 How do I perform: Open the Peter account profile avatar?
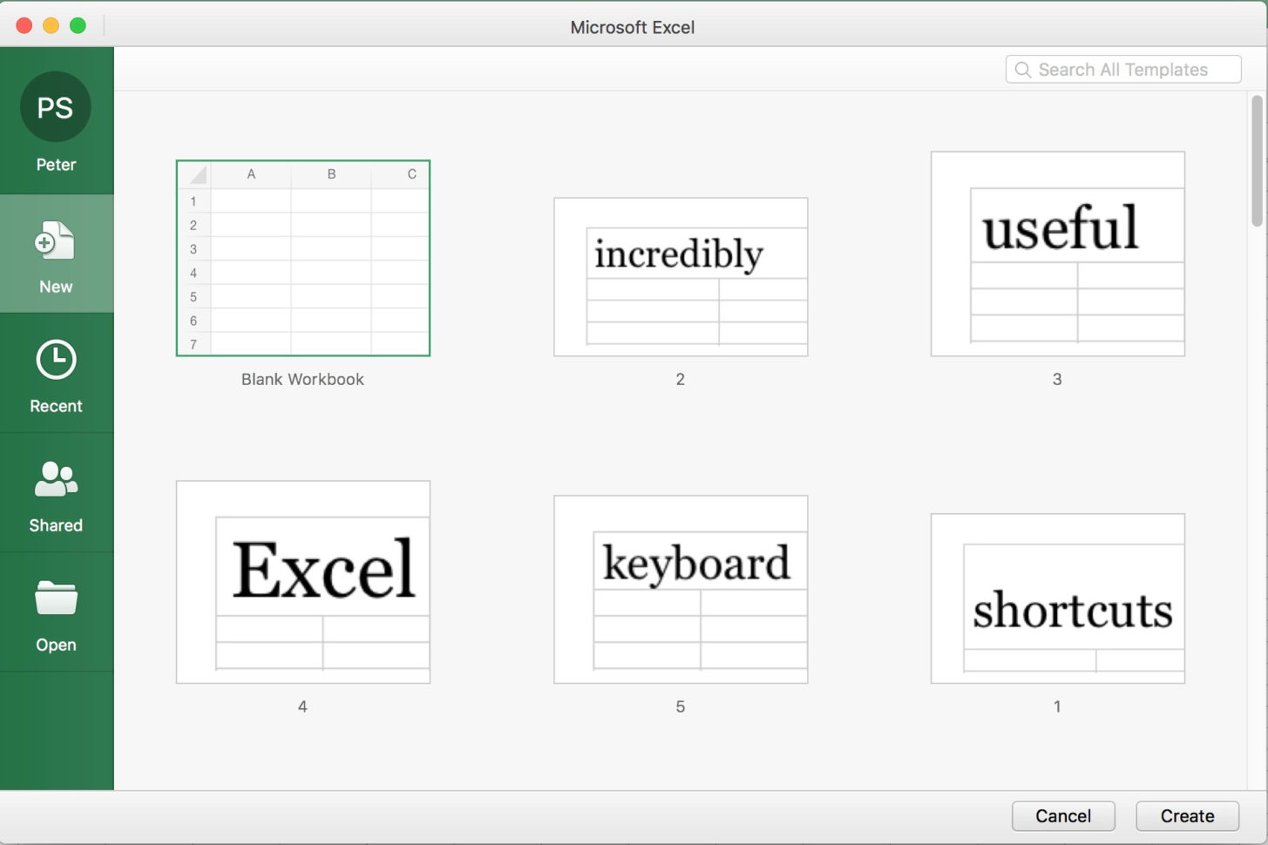[56, 107]
